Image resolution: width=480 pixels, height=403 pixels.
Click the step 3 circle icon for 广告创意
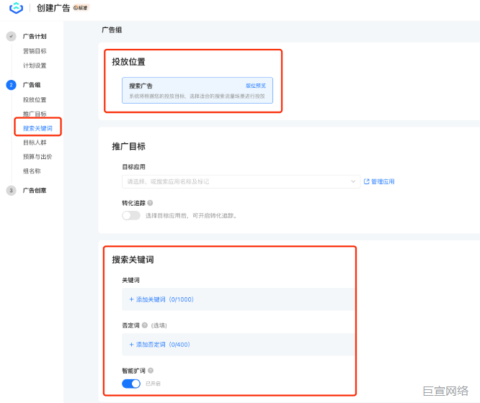[x=12, y=191]
